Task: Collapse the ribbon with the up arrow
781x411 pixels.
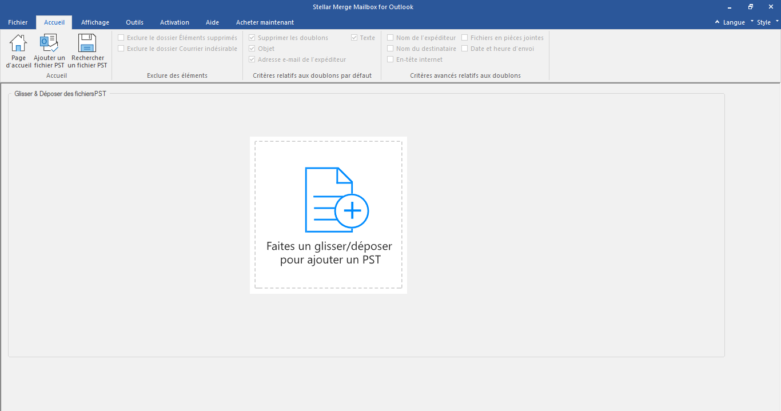Action: (718, 22)
